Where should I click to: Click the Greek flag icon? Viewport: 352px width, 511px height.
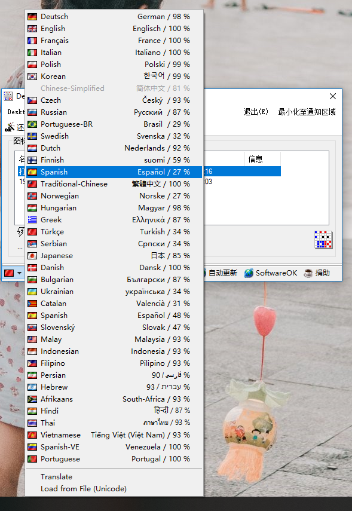[32, 220]
